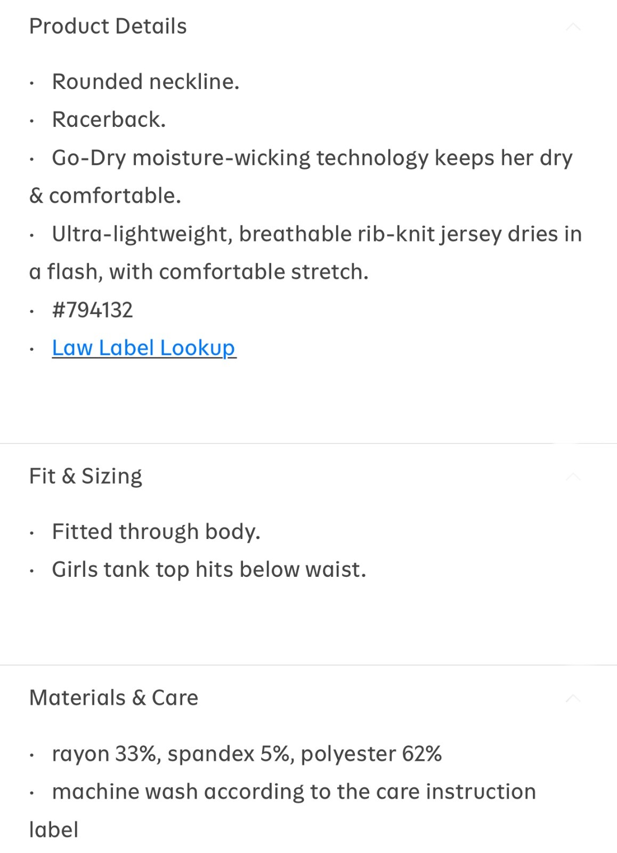Click the product number #794132
The image size is (617, 853).
tap(92, 310)
